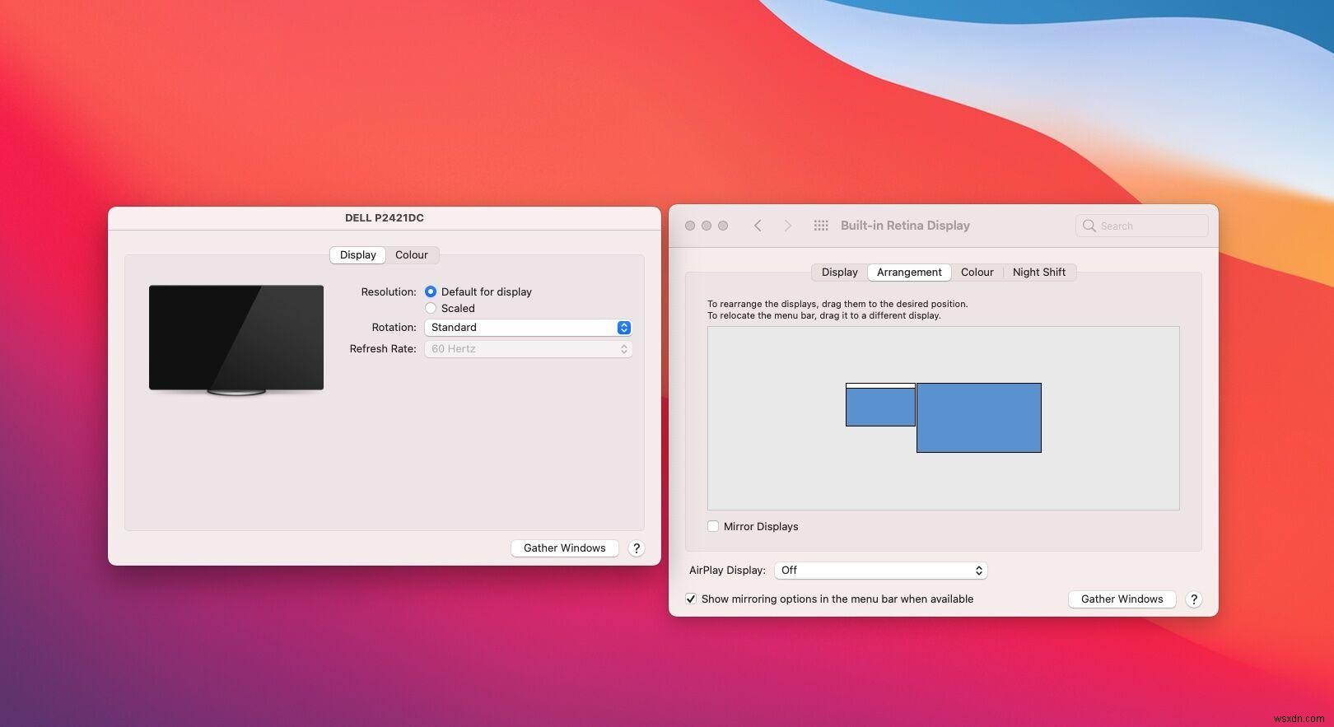
Task: Click the Built-in Retina Display title text
Action: pyautogui.click(x=905, y=226)
